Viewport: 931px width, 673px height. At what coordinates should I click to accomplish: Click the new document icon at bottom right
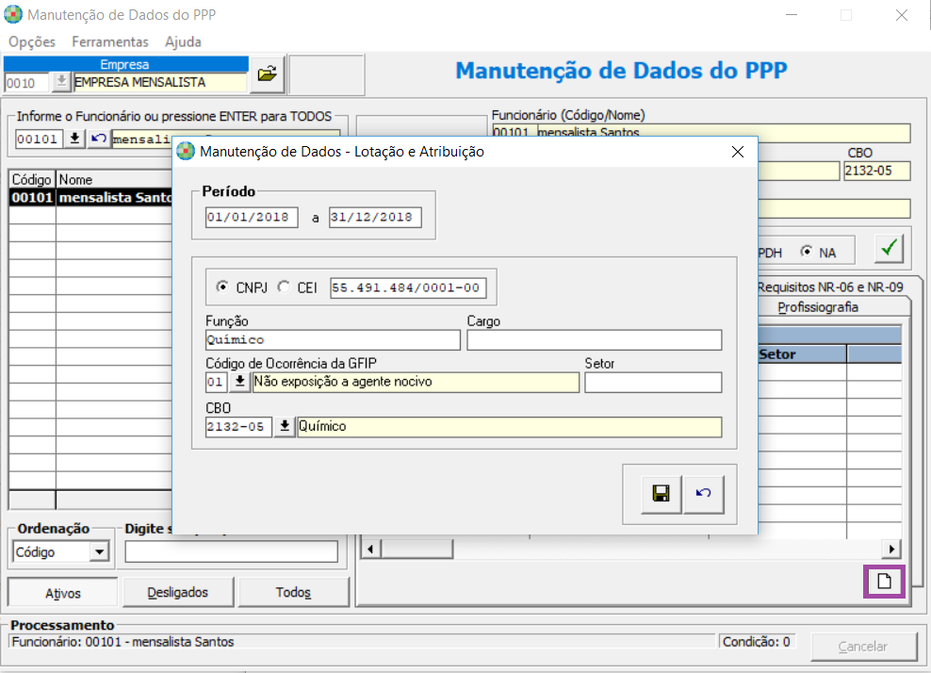[884, 581]
